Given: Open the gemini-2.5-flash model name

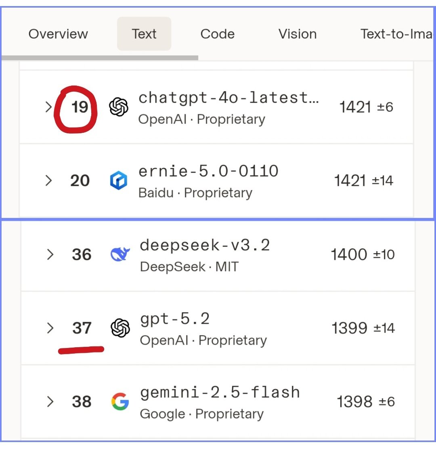Looking at the screenshot, I should [220, 392].
